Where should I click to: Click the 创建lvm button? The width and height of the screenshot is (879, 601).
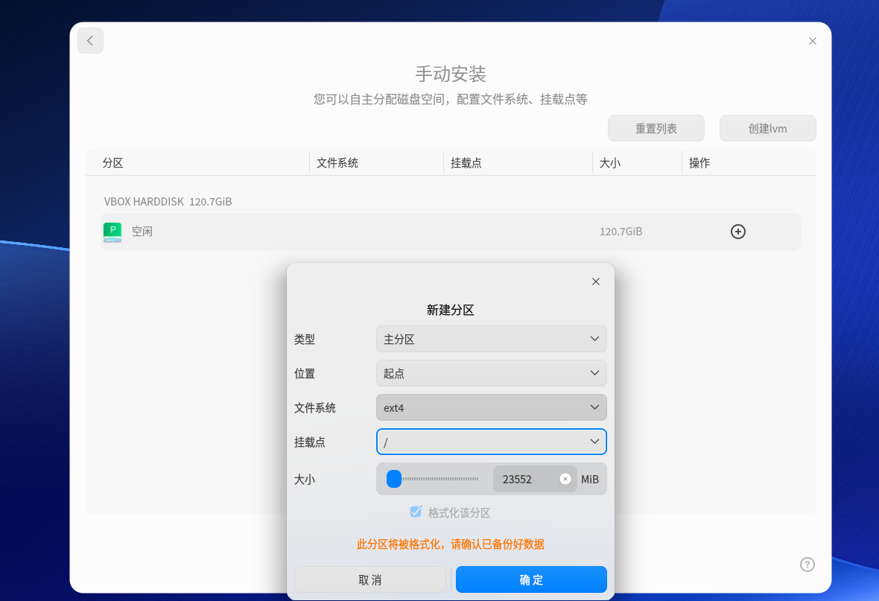pyautogui.click(x=767, y=128)
